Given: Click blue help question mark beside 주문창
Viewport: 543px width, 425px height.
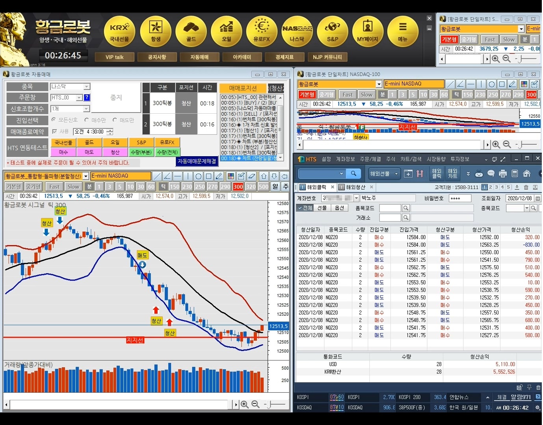Looking at the screenshot, I should [x=87, y=98].
